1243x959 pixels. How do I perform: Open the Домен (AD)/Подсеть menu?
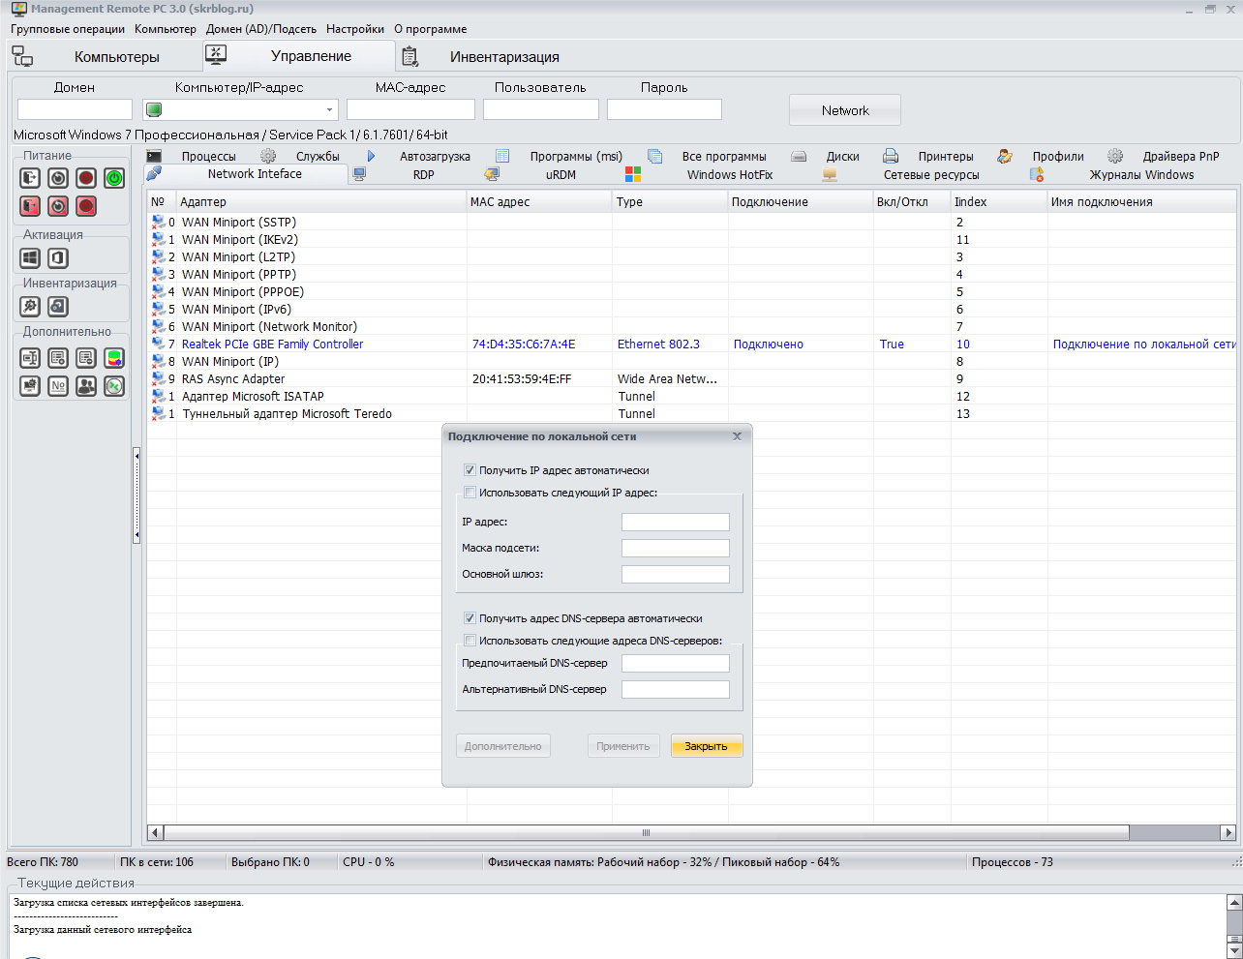click(x=261, y=29)
